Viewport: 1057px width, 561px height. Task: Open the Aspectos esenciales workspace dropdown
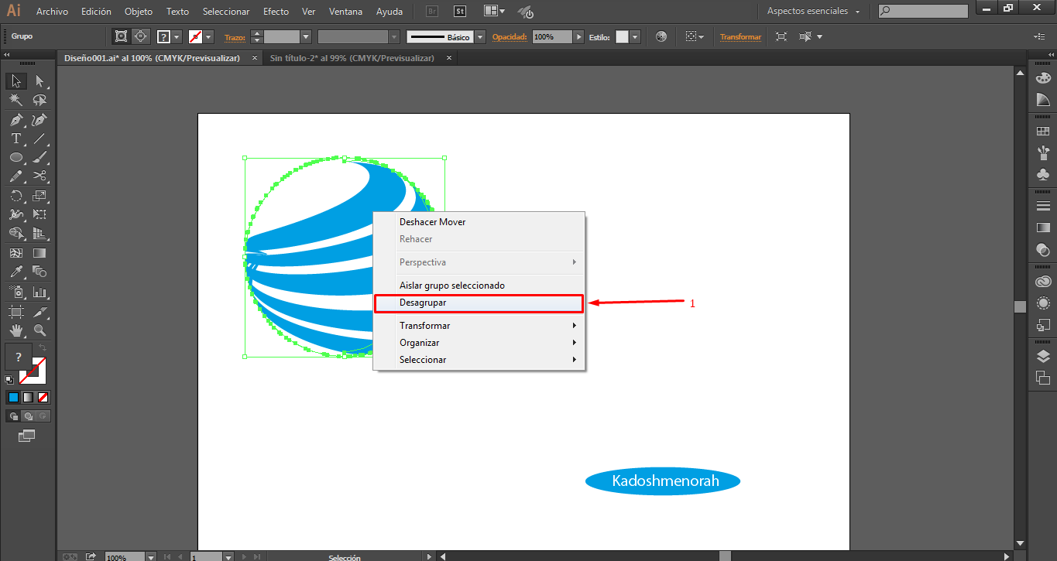click(x=813, y=12)
